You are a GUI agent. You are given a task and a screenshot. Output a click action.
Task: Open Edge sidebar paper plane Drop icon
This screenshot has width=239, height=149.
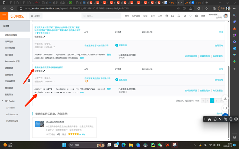click(234, 55)
